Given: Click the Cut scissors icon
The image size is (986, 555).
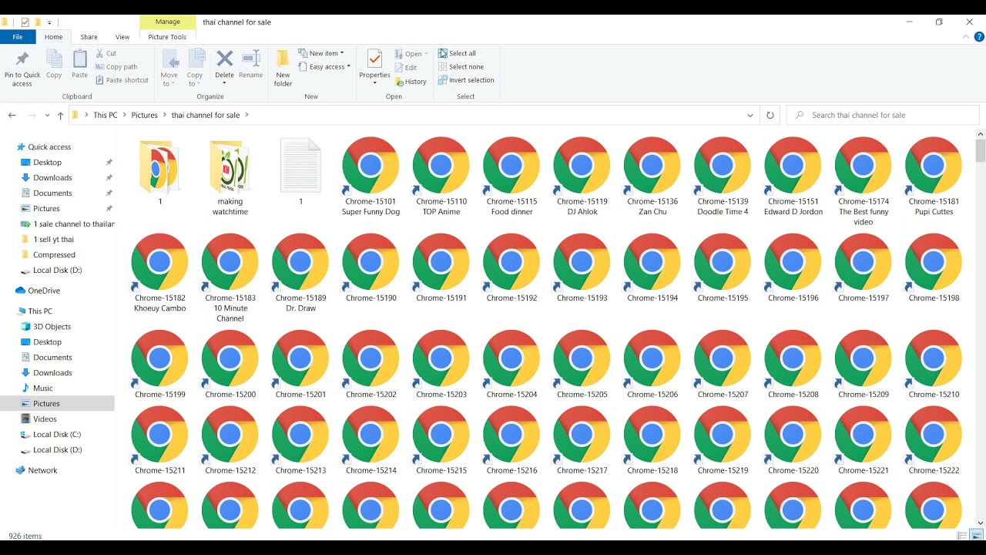Looking at the screenshot, I should [x=100, y=53].
